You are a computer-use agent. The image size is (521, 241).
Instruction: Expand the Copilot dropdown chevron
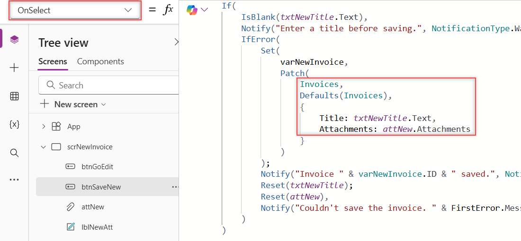[204, 10]
